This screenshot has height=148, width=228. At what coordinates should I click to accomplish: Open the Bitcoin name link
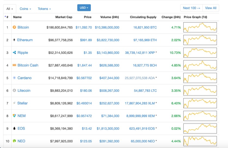[23, 27]
